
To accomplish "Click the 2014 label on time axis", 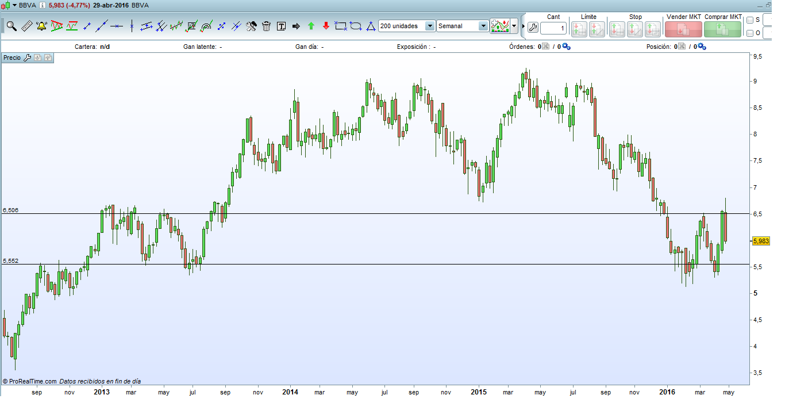I will click(290, 393).
